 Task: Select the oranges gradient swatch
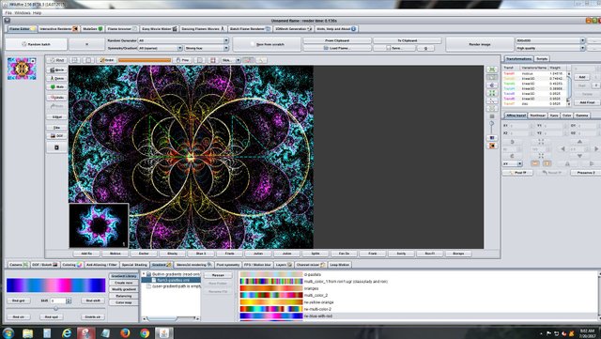pyautogui.click(x=271, y=288)
